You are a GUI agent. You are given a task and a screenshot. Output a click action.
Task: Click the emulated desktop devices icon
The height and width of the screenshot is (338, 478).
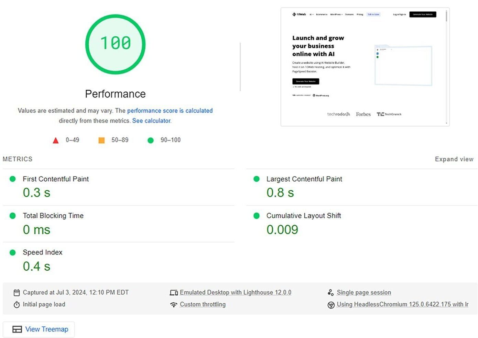174,293
